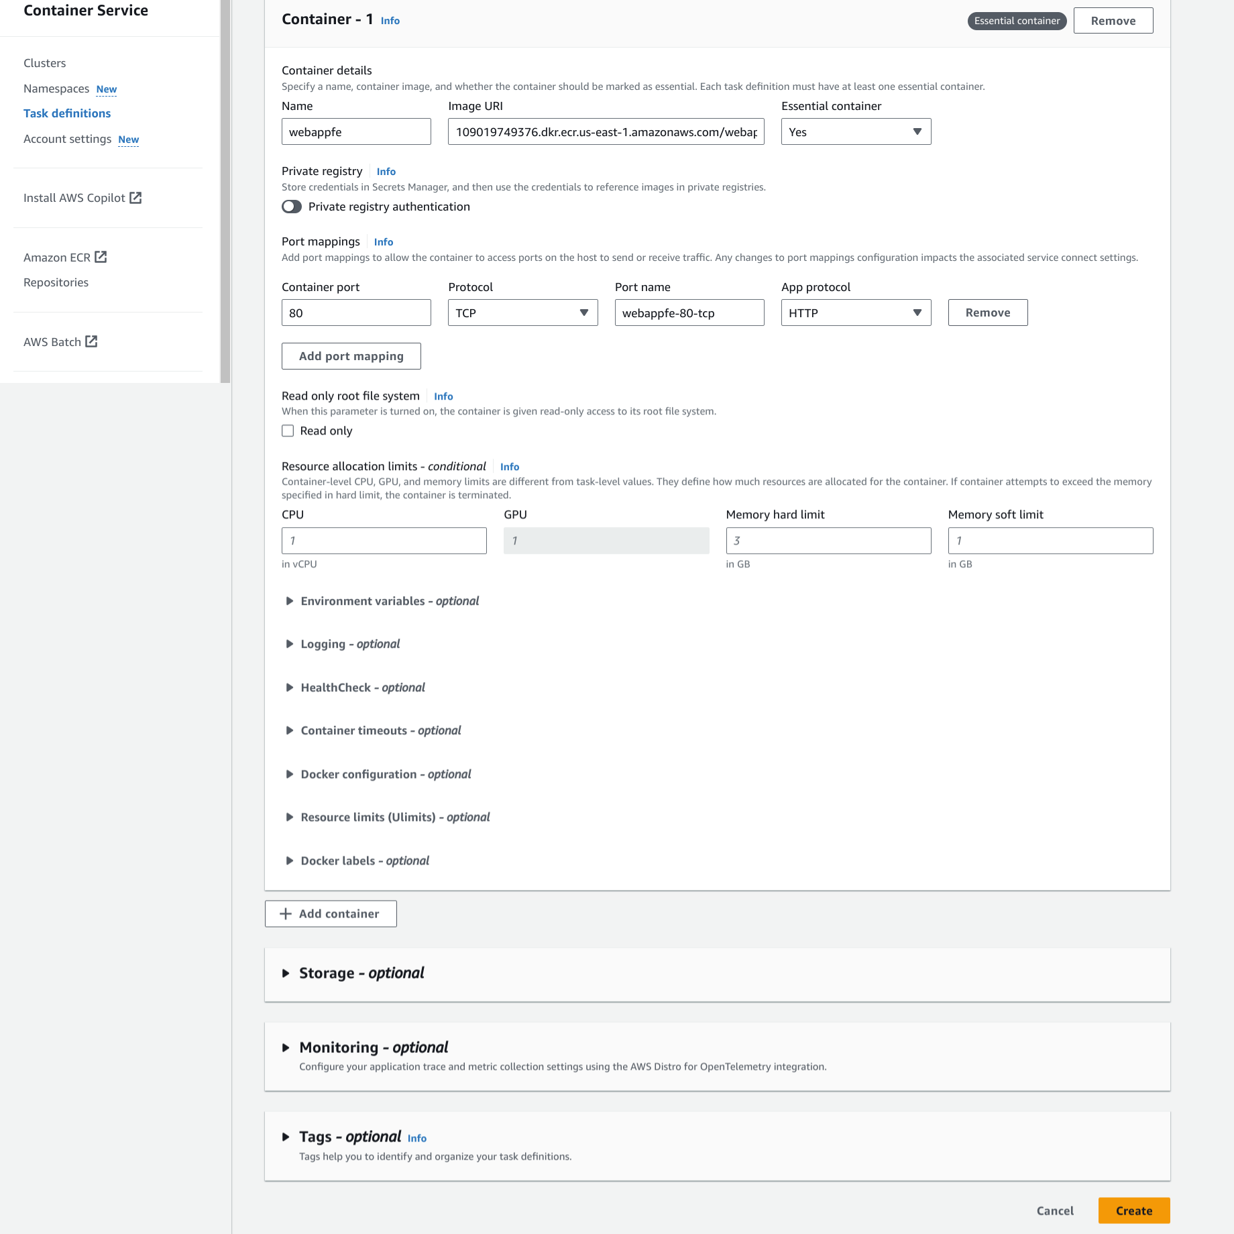Expand Environment variables section
This screenshot has width=1234, height=1234.
tap(290, 601)
